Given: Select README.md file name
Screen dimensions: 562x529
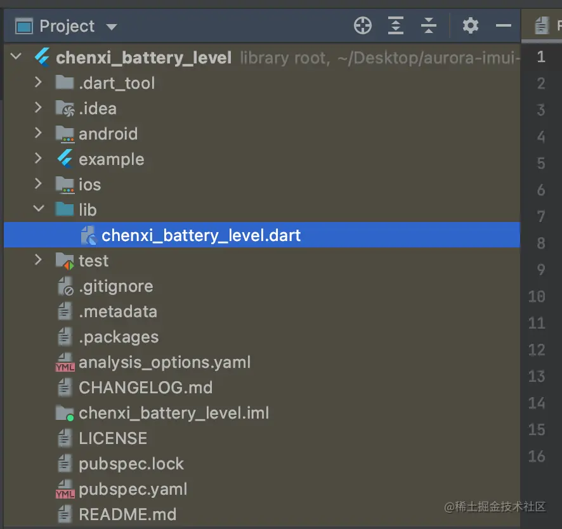Looking at the screenshot, I should 127,514.
